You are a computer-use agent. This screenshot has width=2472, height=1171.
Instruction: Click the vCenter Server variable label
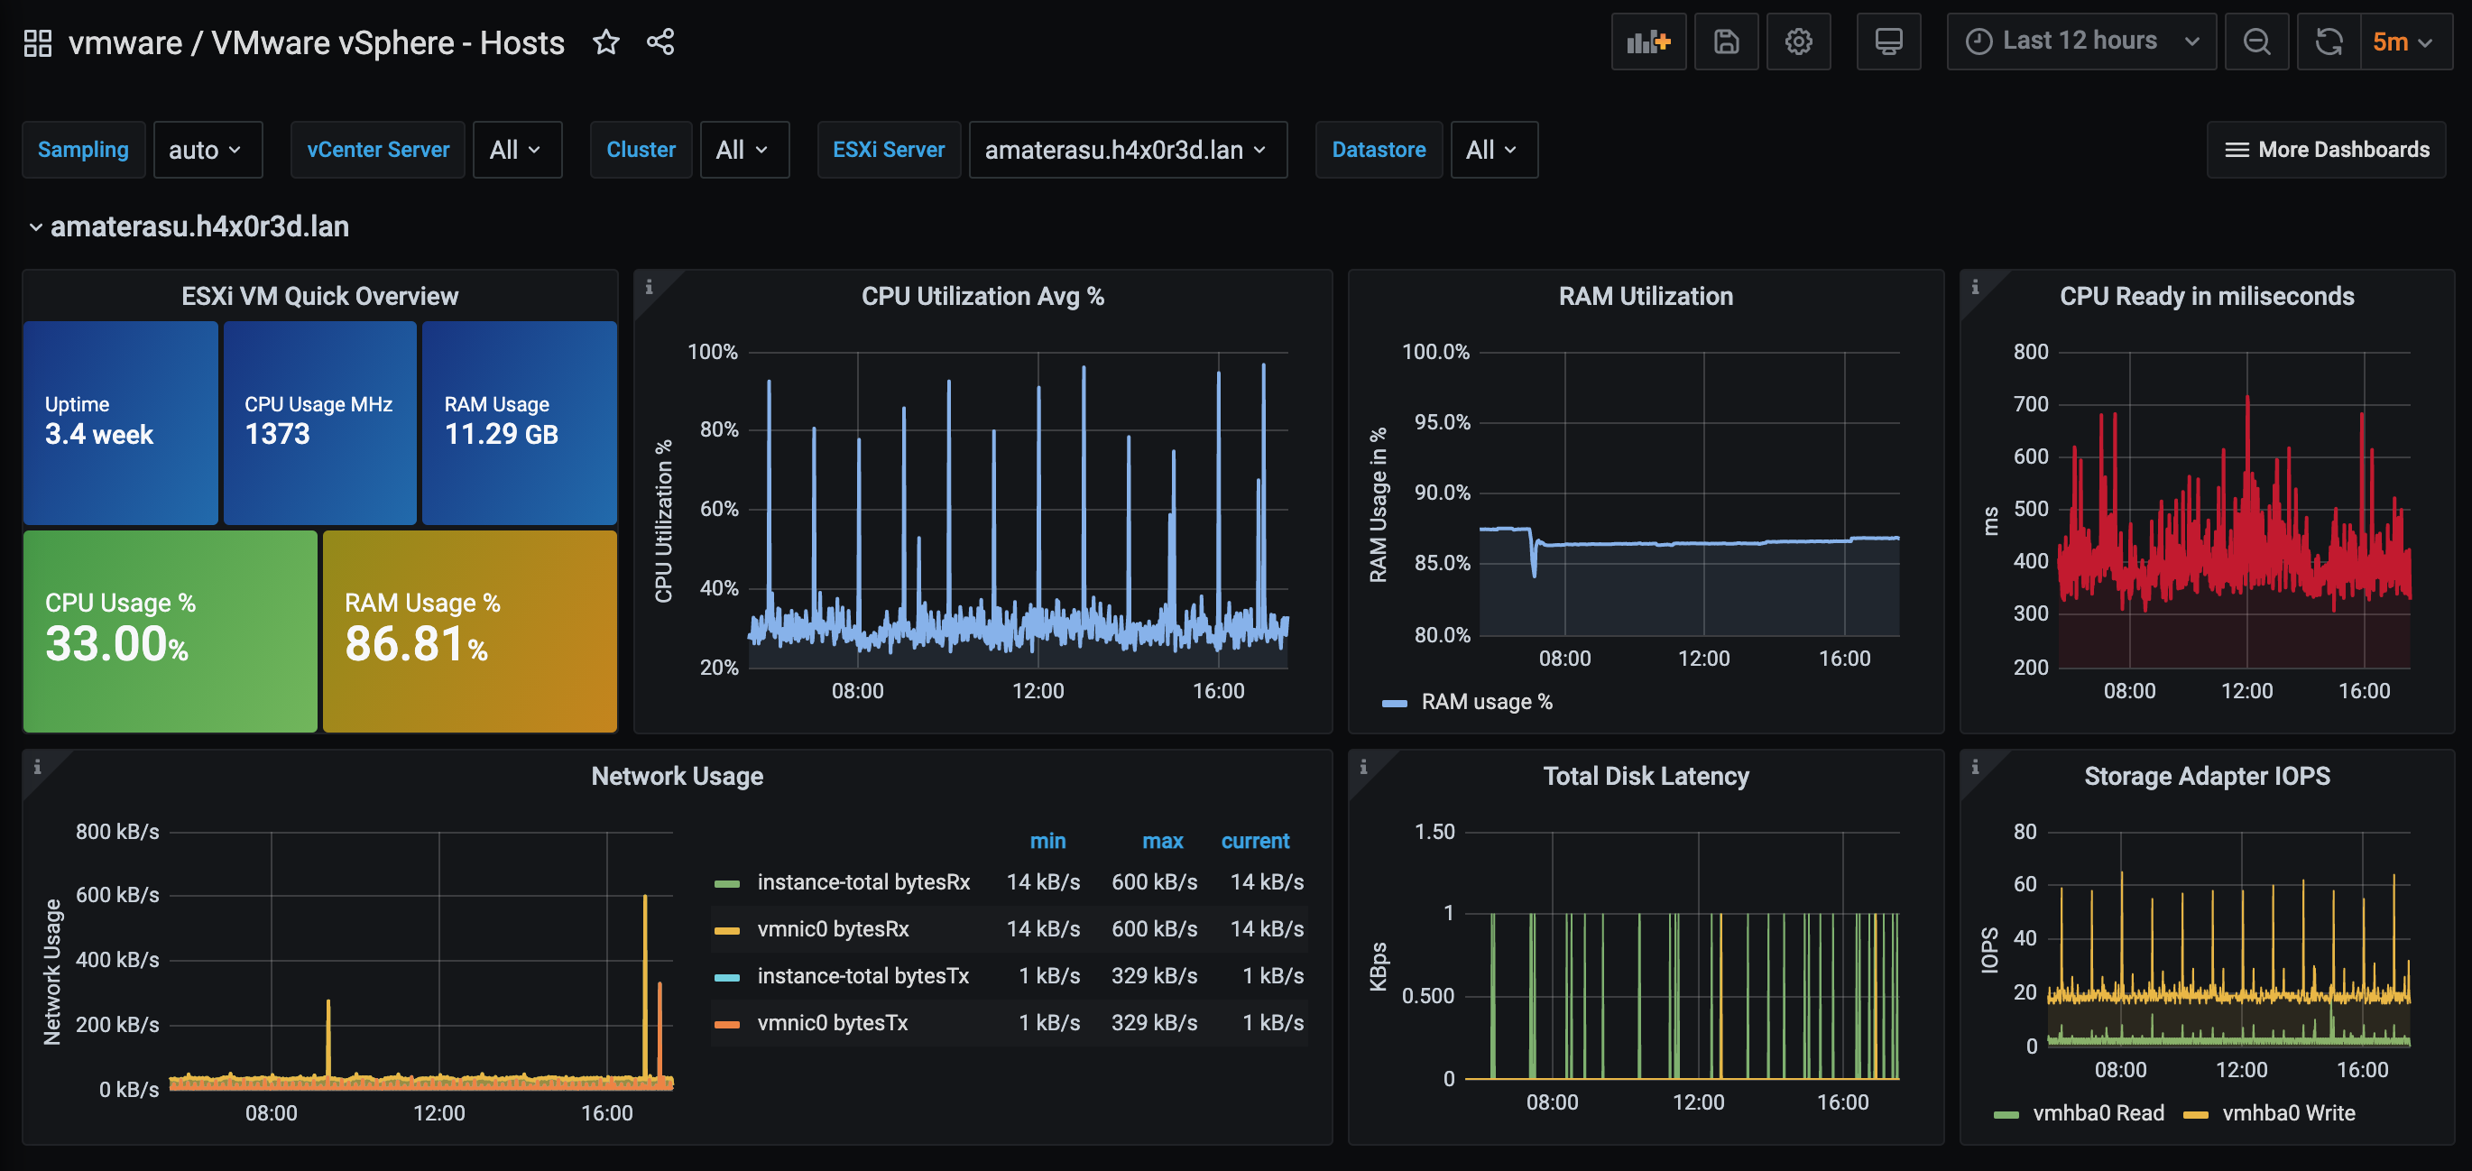click(378, 150)
